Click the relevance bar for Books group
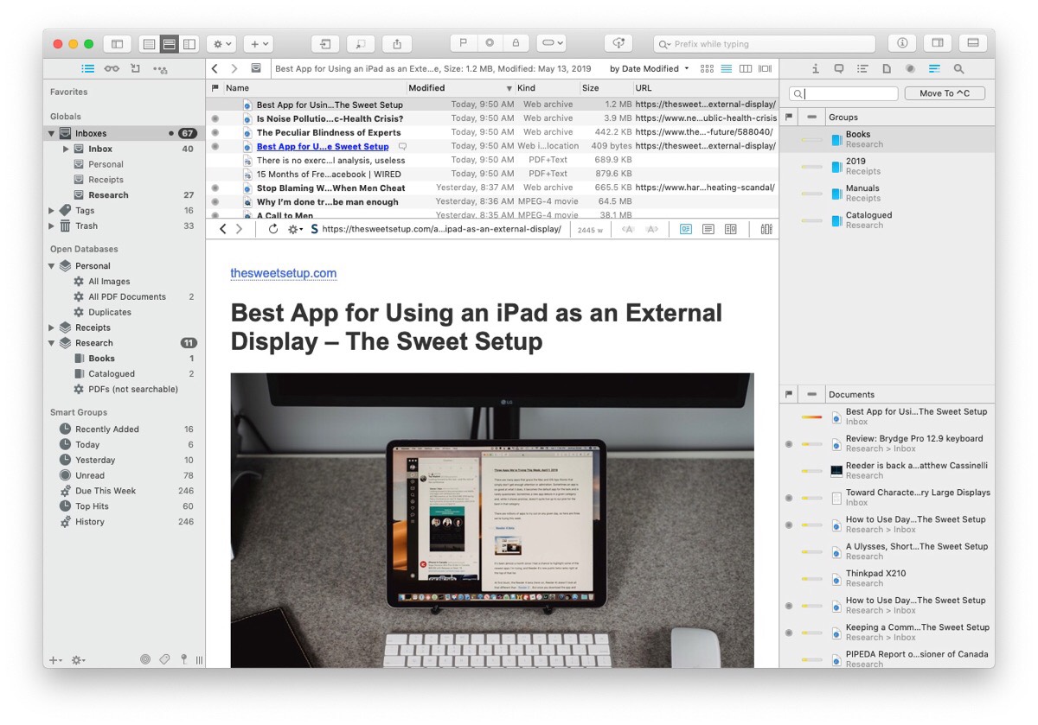Viewport: 1038px width, 725px height. point(811,140)
